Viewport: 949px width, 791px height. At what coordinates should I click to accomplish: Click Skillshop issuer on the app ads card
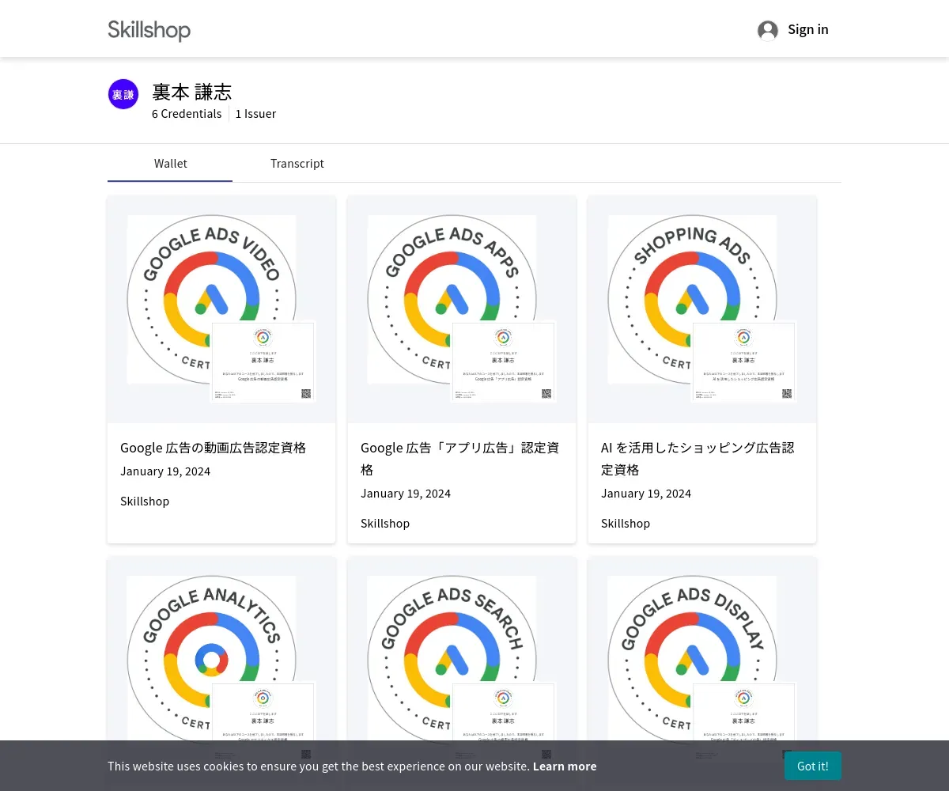click(385, 524)
